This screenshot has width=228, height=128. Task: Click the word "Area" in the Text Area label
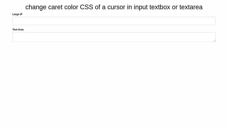pos(21,29)
